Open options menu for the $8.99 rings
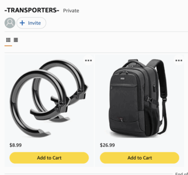 [x=88, y=60]
